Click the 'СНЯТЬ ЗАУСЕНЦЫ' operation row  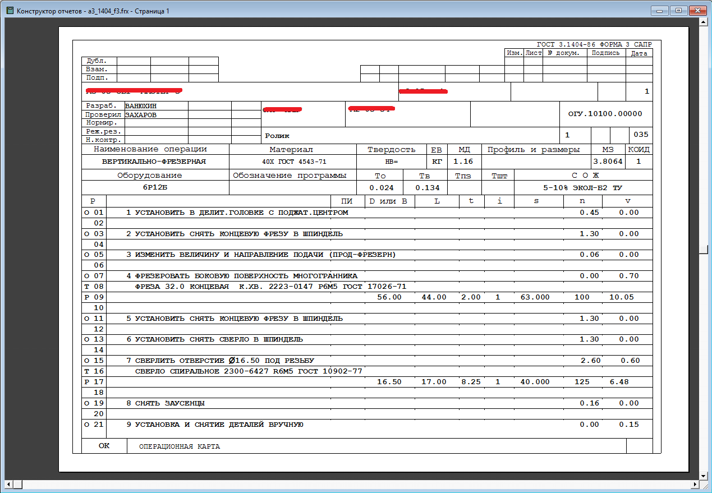click(169, 403)
